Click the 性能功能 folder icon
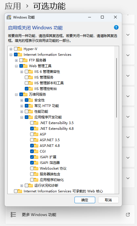The image size is (137, 226). pyautogui.click(x=31, y=111)
